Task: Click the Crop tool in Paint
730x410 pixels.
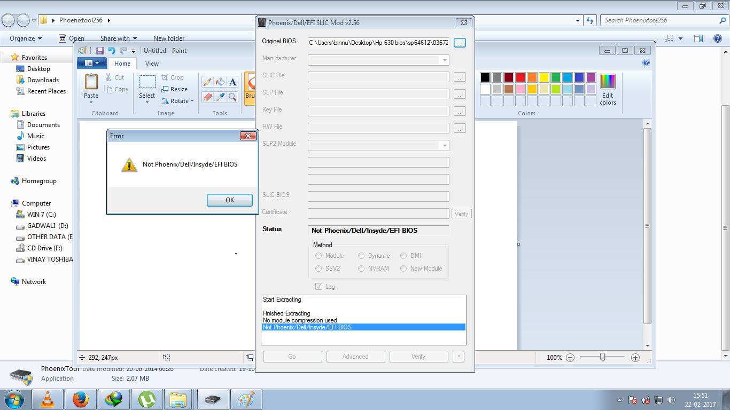Action: pos(173,77)
